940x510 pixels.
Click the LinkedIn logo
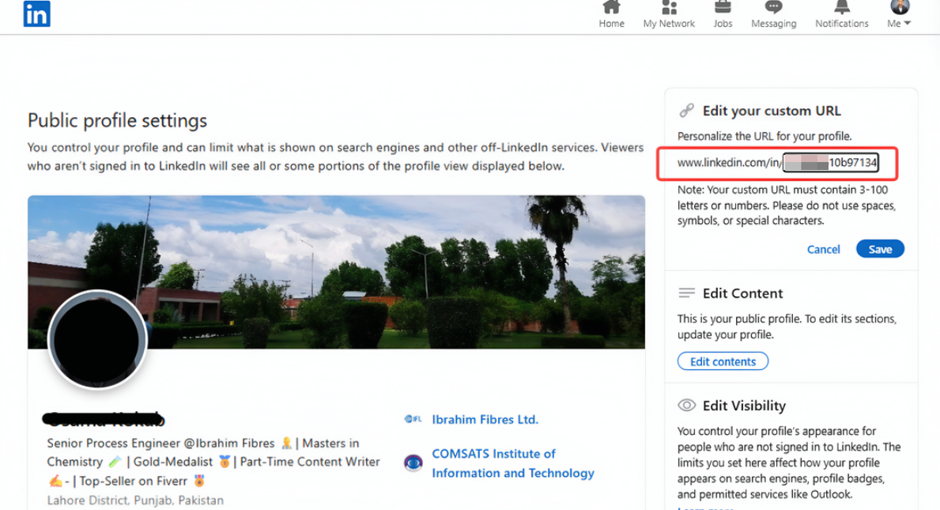tap(36, 13)
